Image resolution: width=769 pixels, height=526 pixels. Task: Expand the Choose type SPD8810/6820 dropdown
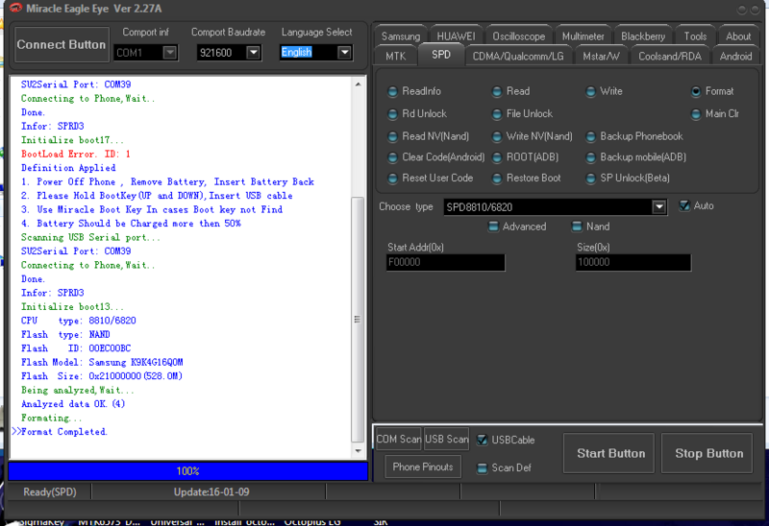click(x=659, y=207)
